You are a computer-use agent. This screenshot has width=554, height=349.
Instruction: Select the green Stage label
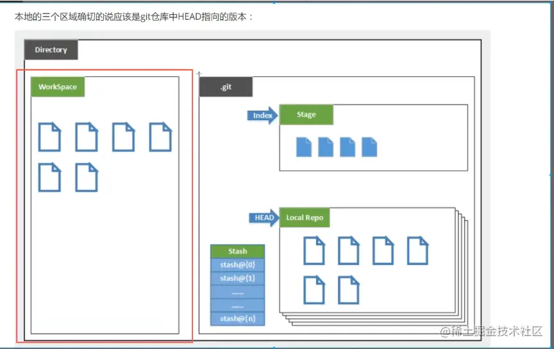pos(306,115)
